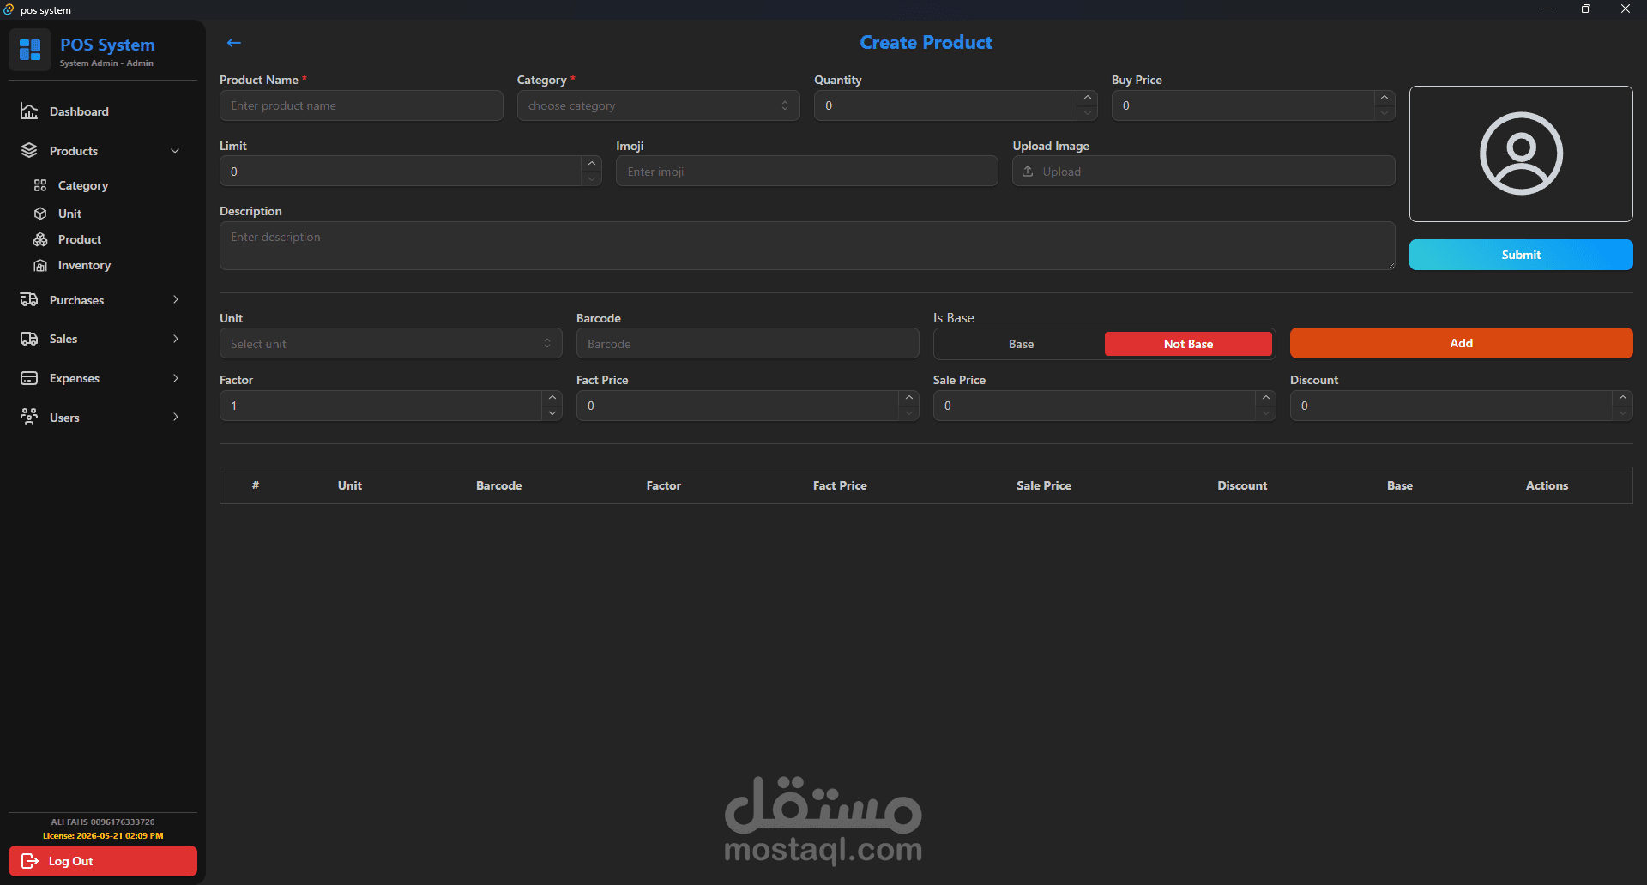Click the Product Name input field
This screenshot has width=1647, height=885.
[x=361, y=105]
